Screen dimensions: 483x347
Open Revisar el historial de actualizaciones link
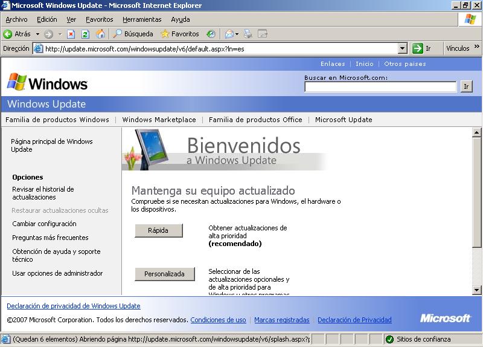pos(43,193)
